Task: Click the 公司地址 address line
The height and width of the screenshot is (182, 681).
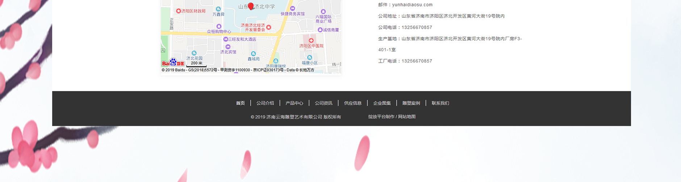Action: (441, 16)
